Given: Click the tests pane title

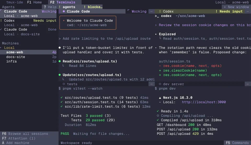Looking at the screenshot, I should point(72,84).
